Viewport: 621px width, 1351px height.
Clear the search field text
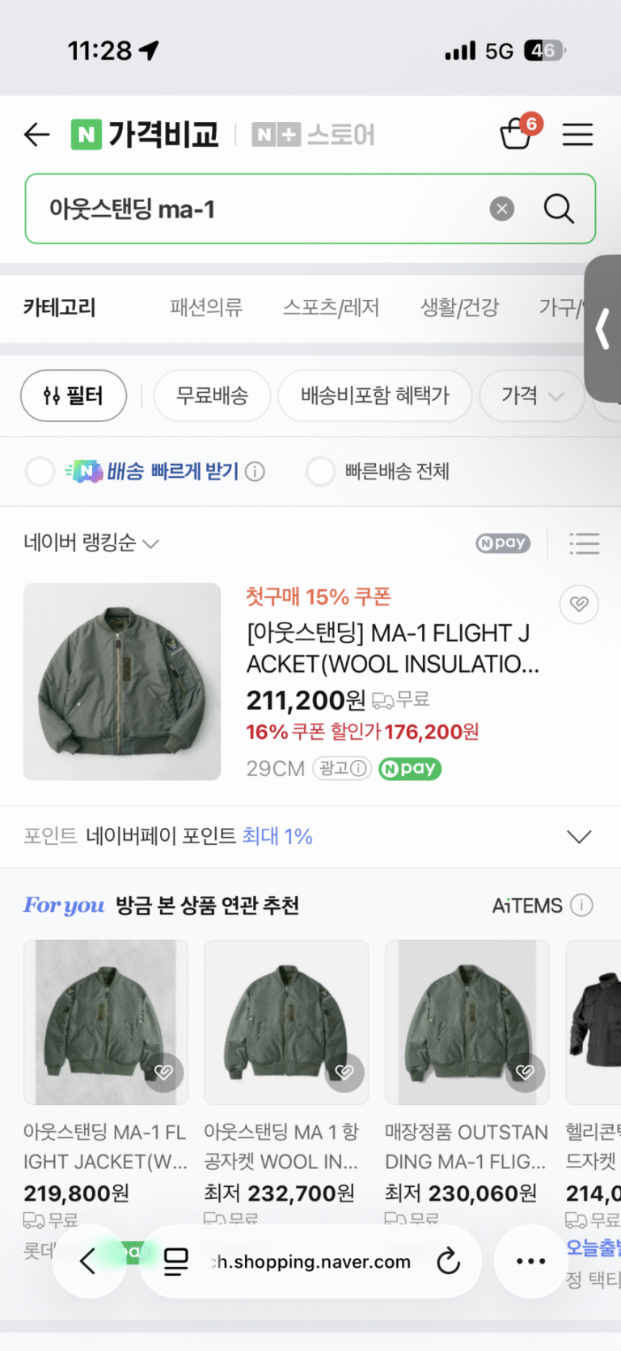[502, 209]
